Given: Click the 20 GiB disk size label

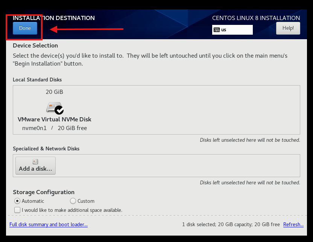Looking at the screenshot, I should point(54,92).
